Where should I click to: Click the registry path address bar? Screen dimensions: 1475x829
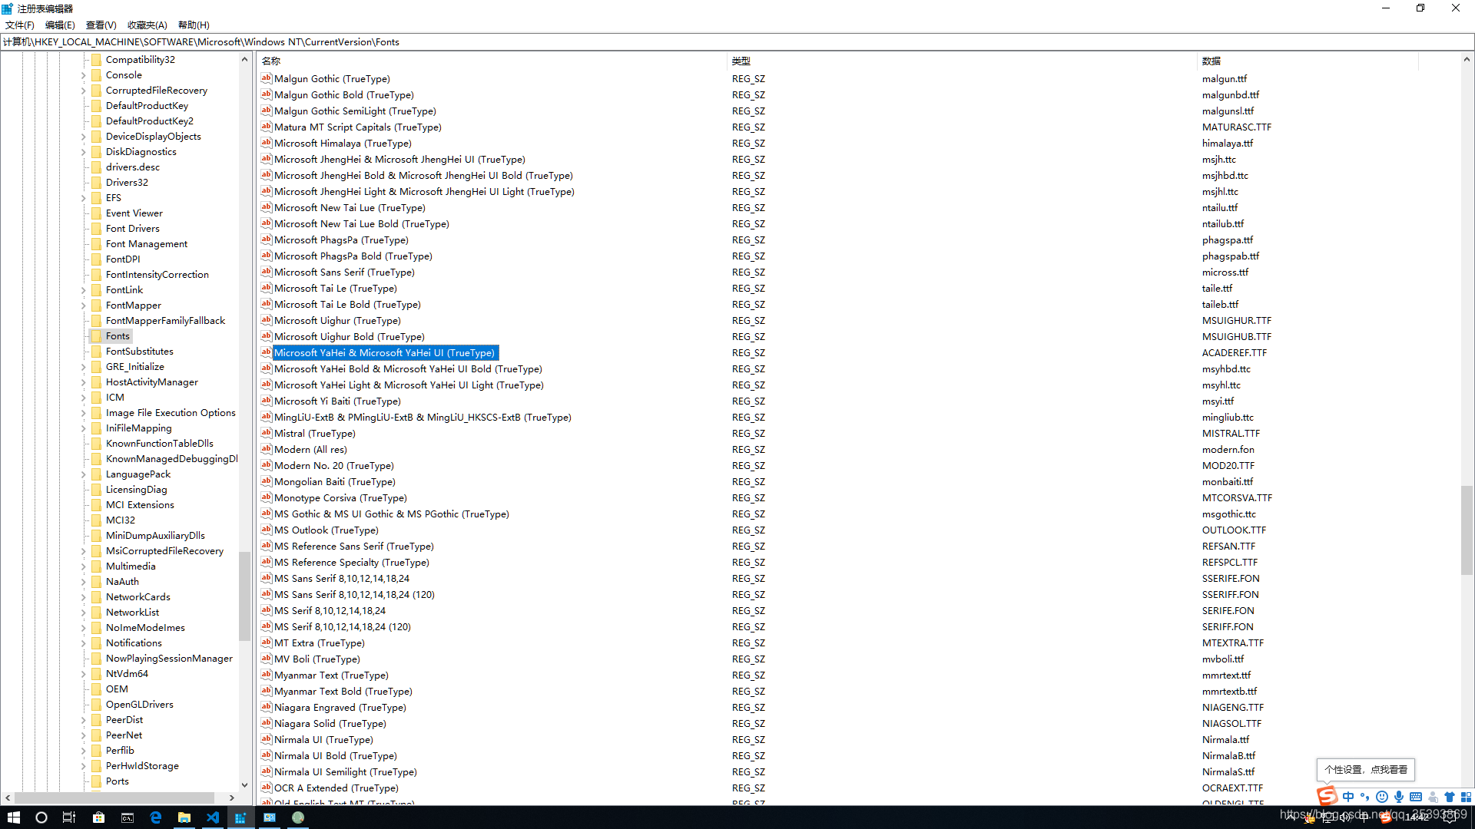pyautogui.click(x=737, y=42)
